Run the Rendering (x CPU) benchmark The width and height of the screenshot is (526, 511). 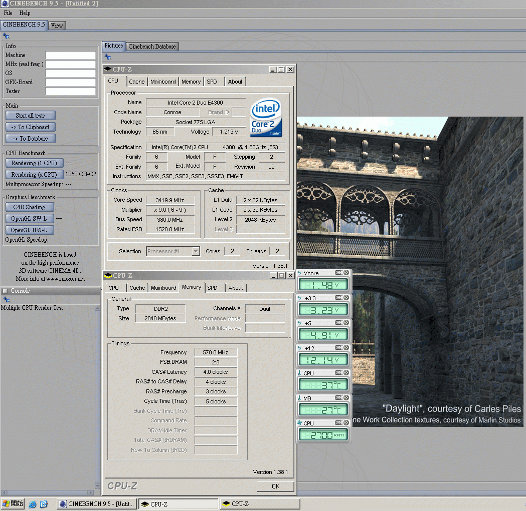click(34, 175)
